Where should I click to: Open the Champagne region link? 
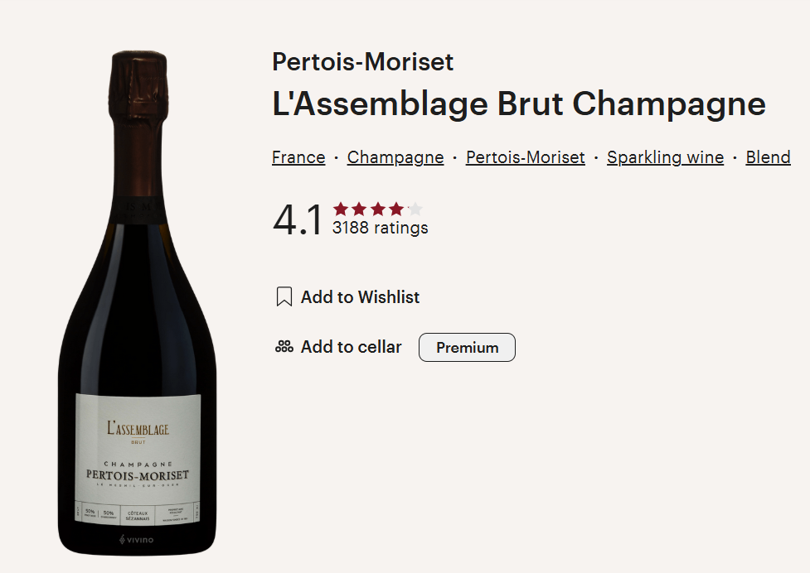395,157
